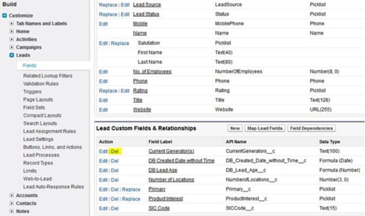Open the Product Interest field link
Screen dimensions: 365x216
[x=166, y=199]
